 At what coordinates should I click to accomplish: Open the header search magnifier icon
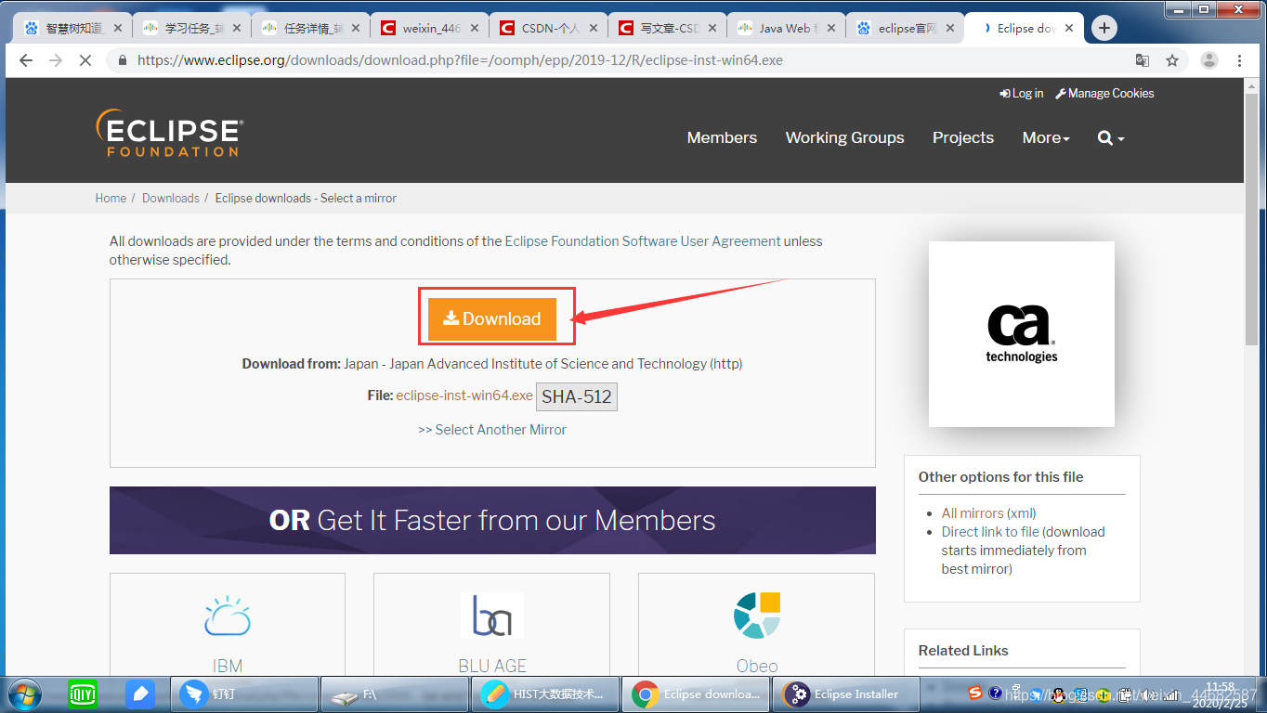point(1104,137)
